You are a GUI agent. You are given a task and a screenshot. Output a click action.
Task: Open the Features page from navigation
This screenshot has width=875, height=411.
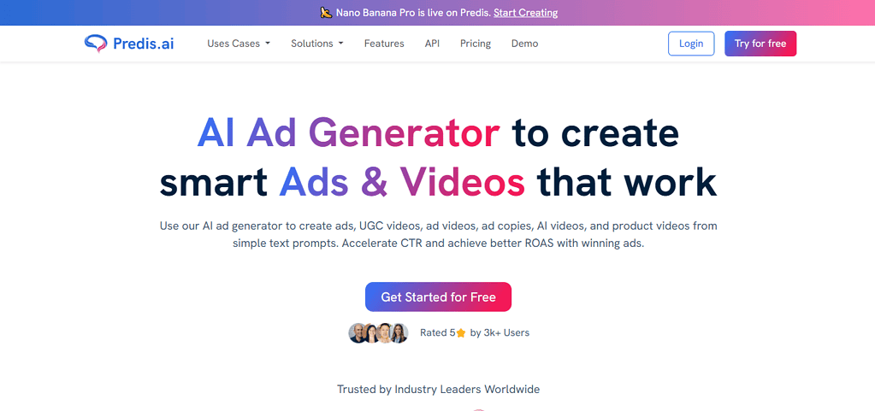pyautogui.click(x=384, y=44)
